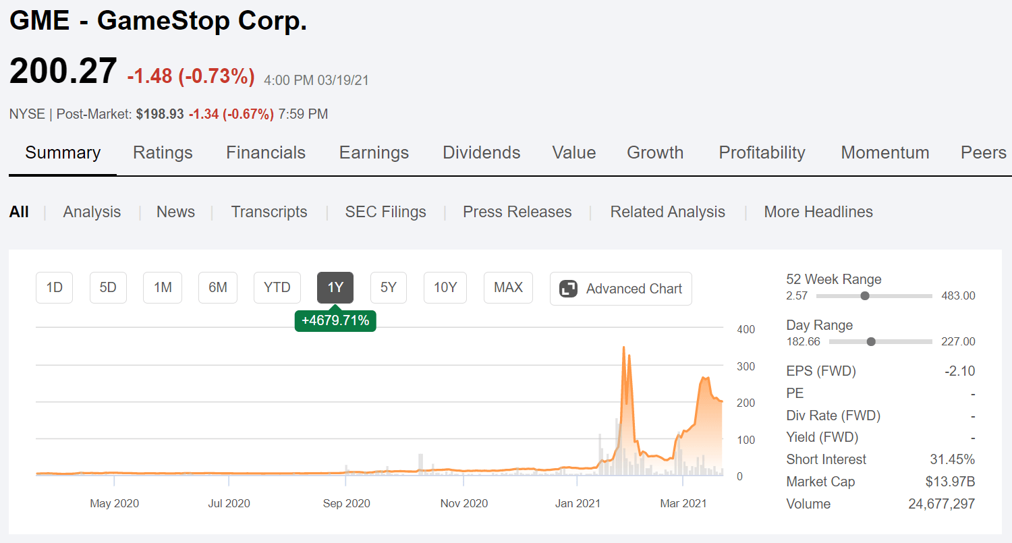Open More Headlines link
Image resolution: width=1012 pixels, height=543 pixels.
pyautogui.click(x=818, y=212)
